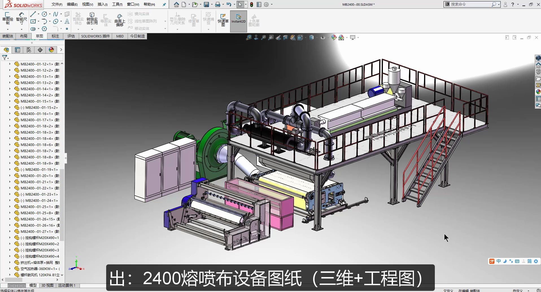Click Offset On Surface (曲面上偏移)
This screenshot has width=541, height=292.
pyautogui.click(x=120, y=20)
